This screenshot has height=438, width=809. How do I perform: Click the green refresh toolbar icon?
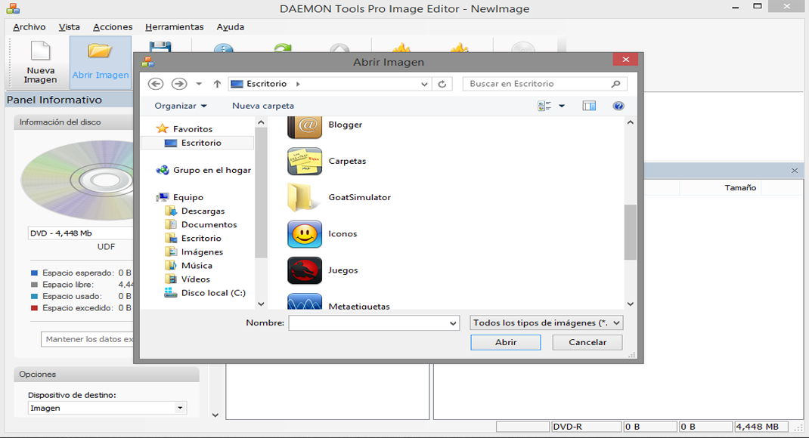pos(282,48)
